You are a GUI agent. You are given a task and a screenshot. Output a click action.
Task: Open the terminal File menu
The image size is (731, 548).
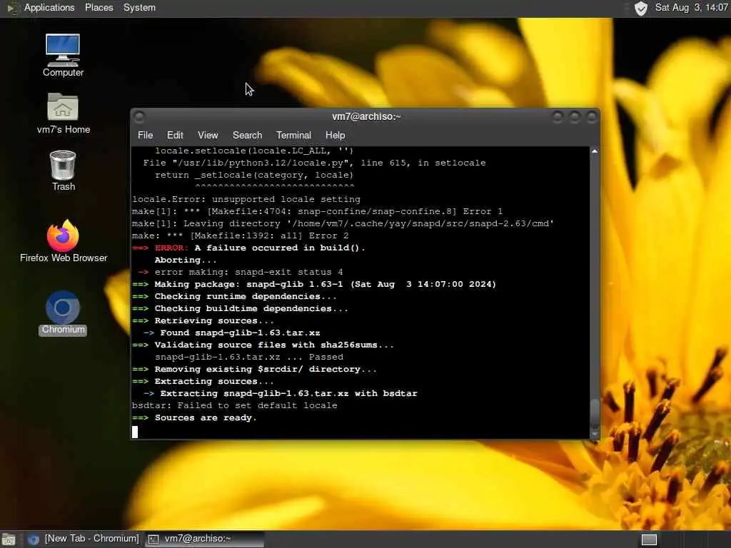click(145, 135)
